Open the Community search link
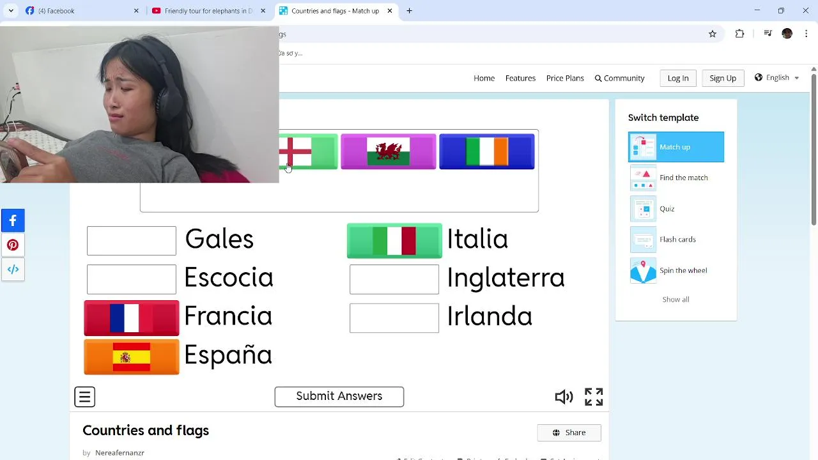This screenshot has width=818, height=460. tap(619, 78)
